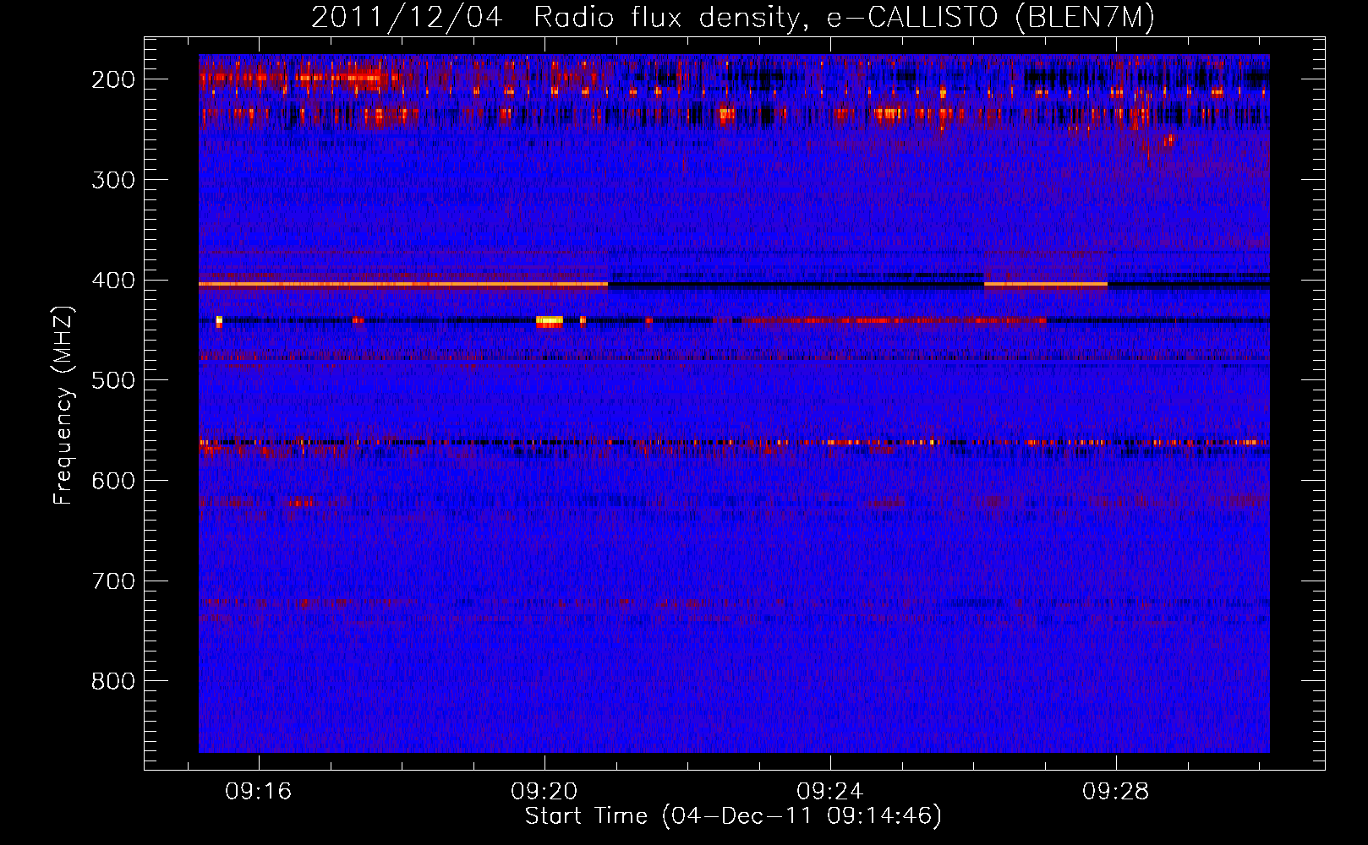This screenshot has height=845, width=1368.
Task: Click the "Frequency (MHZ)" axis label
Action: coord(63,406)
